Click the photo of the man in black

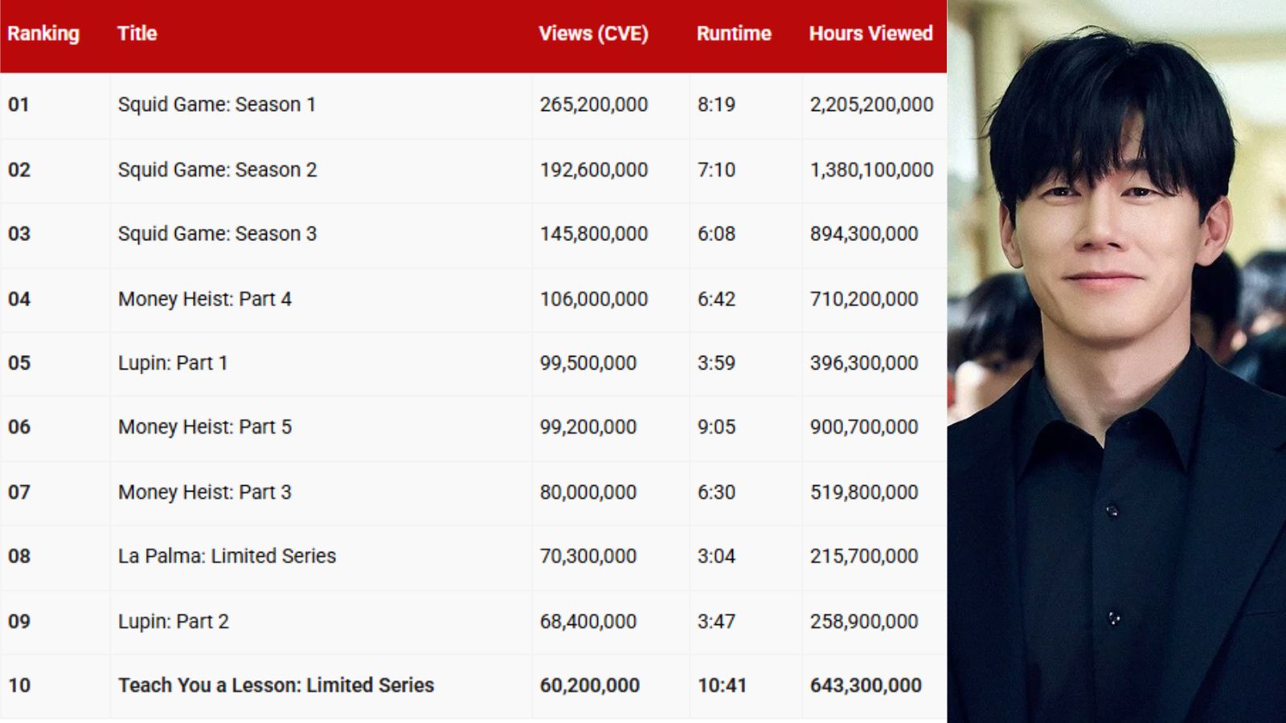pyautogui.click(x=1116, y=361)
